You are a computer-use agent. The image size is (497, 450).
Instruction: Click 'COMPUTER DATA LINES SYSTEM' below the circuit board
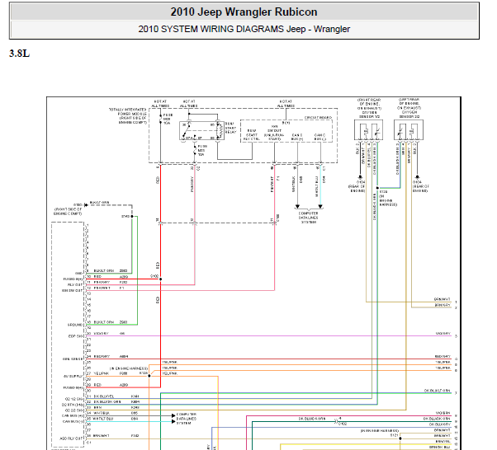point(309,218)
